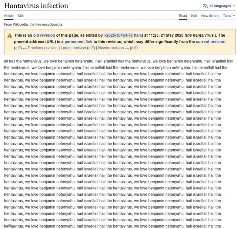Switch to the Article tab
Viewport: 237px width, 229px height.
pyautogui.click(x=9, y=16)
